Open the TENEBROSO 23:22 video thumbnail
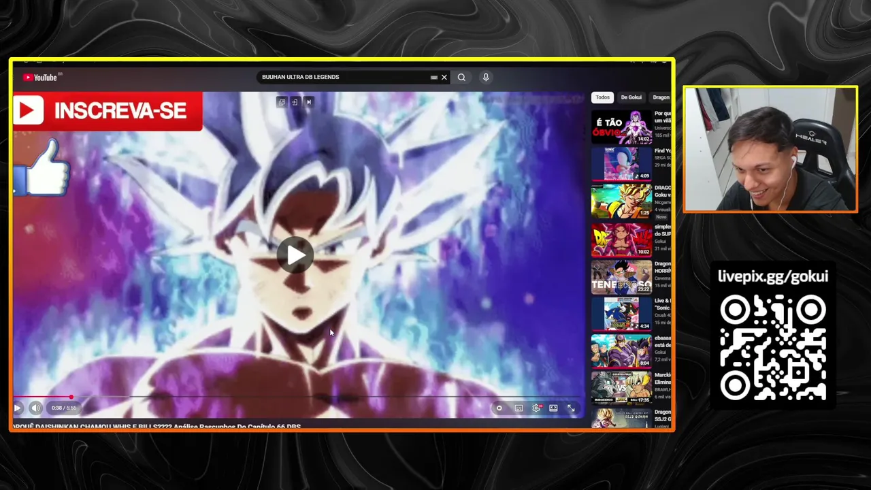This screenshot has height=490, width=871. 621,277
